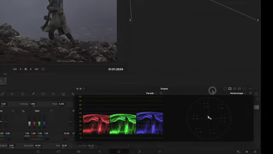Edit the Lum Mix value 100.00

tap(90, 145)
